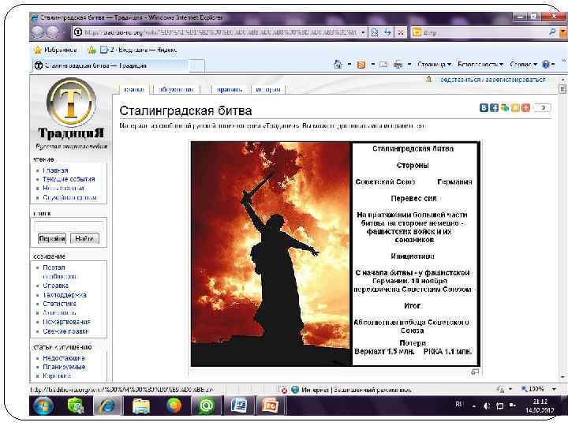The width and height of the screenshot is (568, 426).
Task: Switch to the обсуждение tab
Action: pos(177,89)
